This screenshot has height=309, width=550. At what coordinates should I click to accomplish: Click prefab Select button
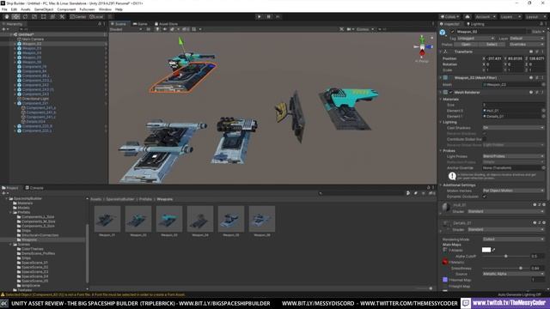[492, 45]
